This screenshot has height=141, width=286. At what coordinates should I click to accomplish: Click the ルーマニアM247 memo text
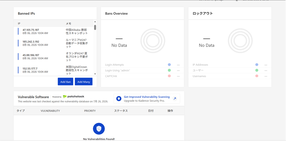77,43
